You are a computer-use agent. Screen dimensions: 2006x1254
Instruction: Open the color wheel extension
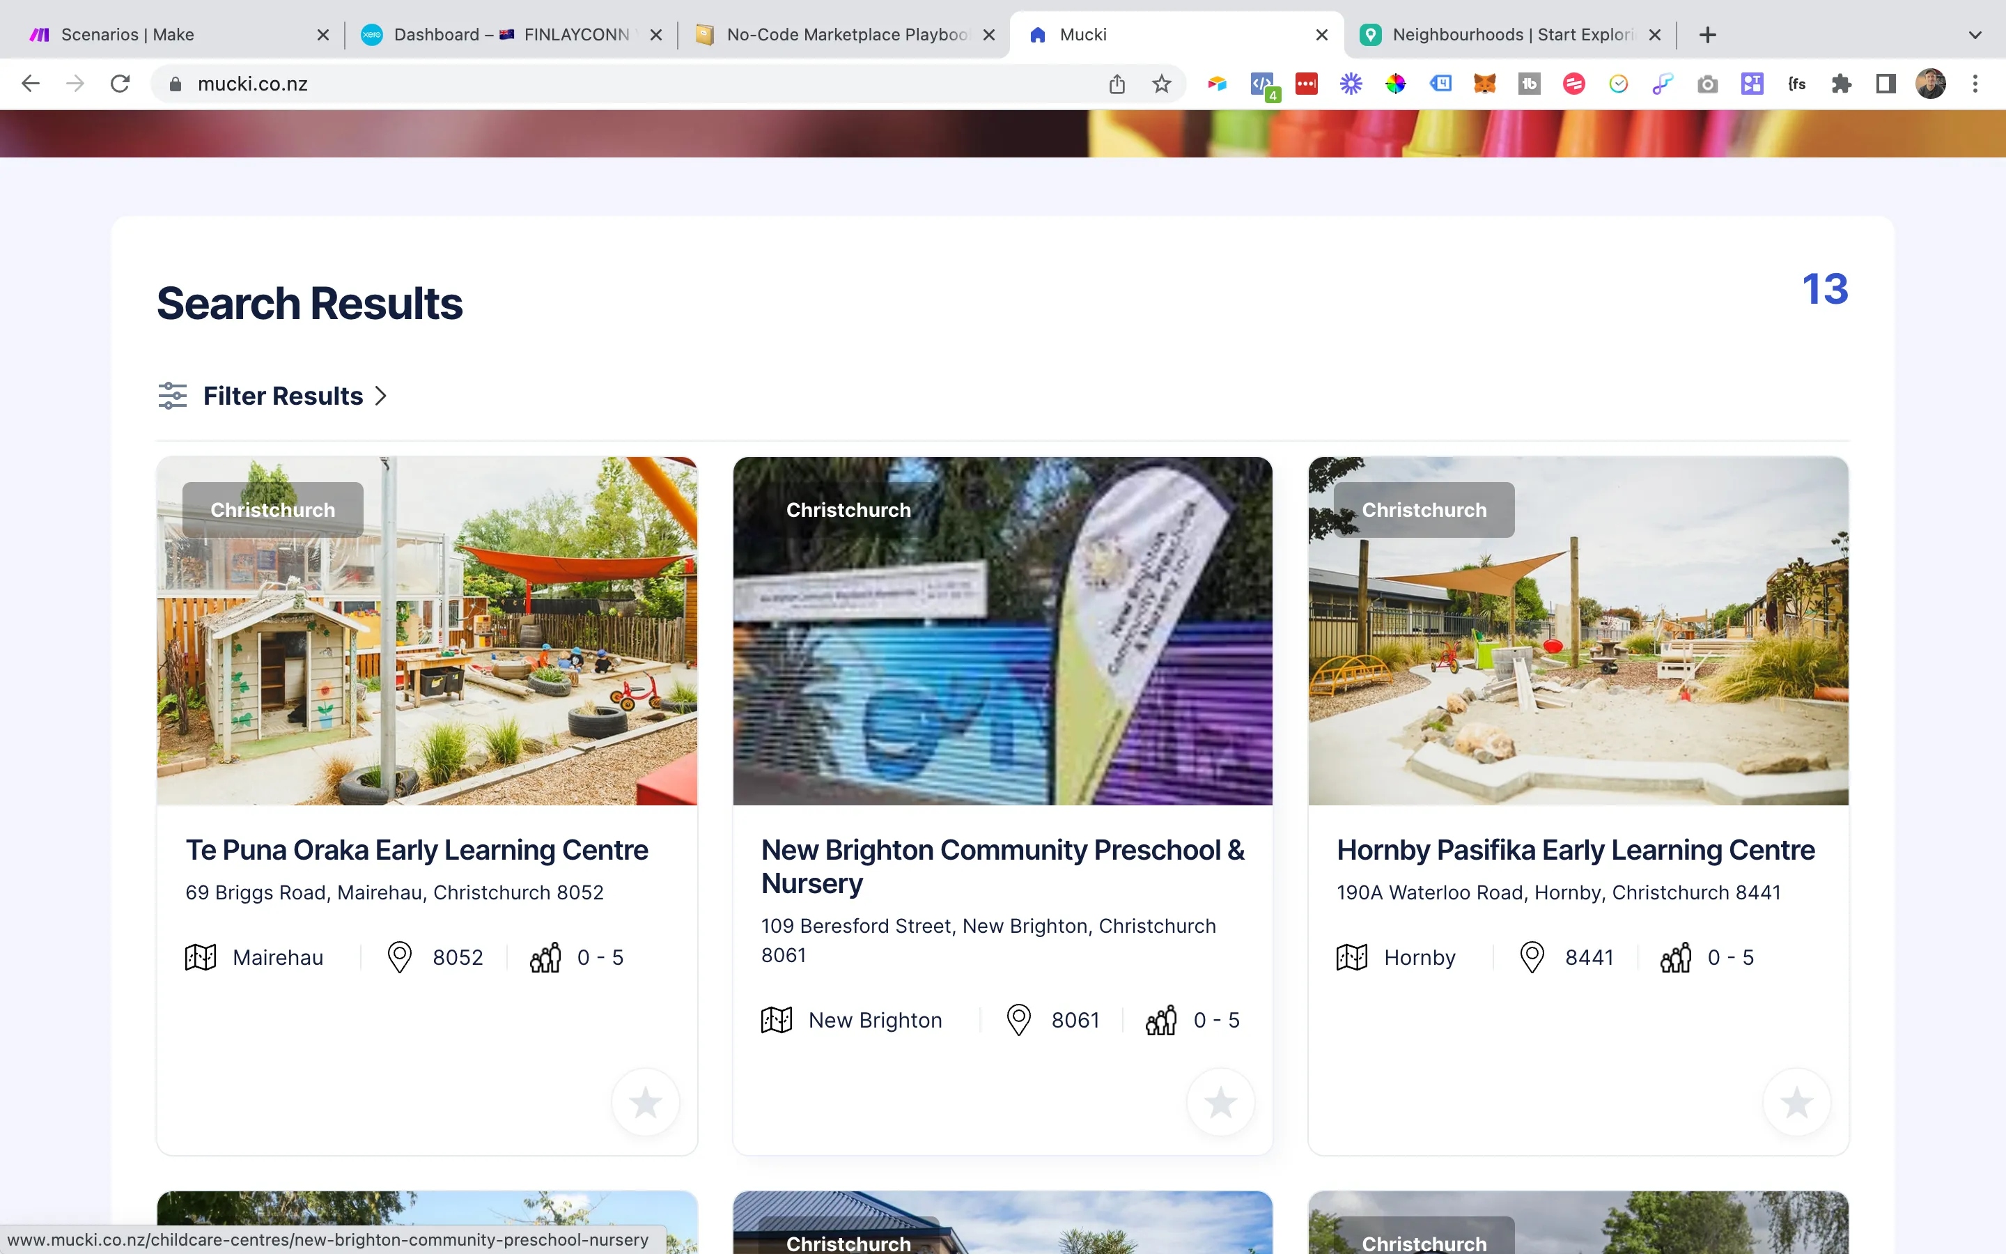click(1396, 84)
